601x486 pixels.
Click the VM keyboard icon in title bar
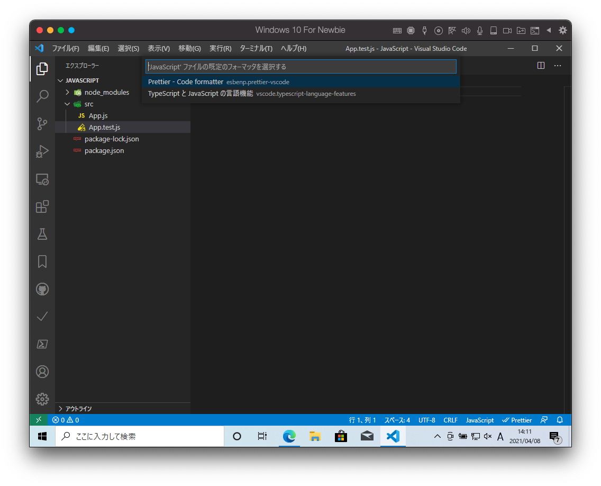click(397, 31)
